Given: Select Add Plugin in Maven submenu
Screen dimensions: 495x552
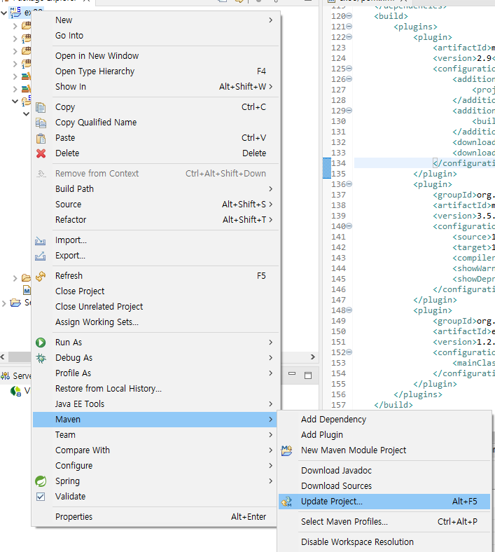Looking at the screenshot, I should point(384,435).
